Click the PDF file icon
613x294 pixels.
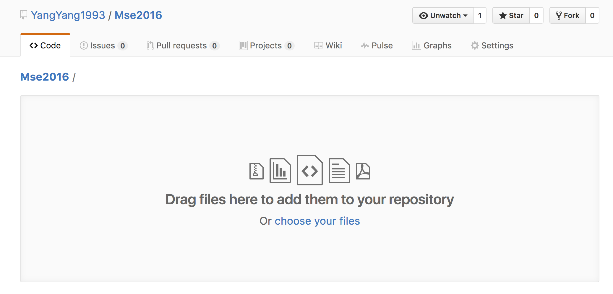coord(363,171)
